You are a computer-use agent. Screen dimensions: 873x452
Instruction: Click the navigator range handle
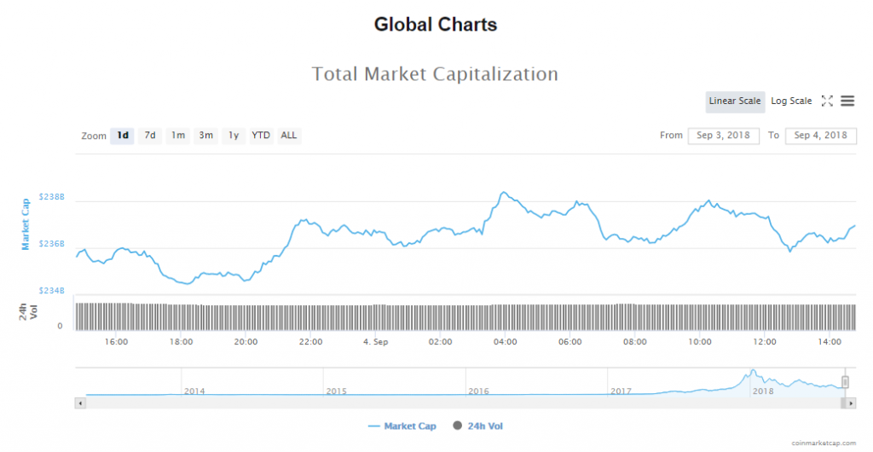(x=846, y=382)
